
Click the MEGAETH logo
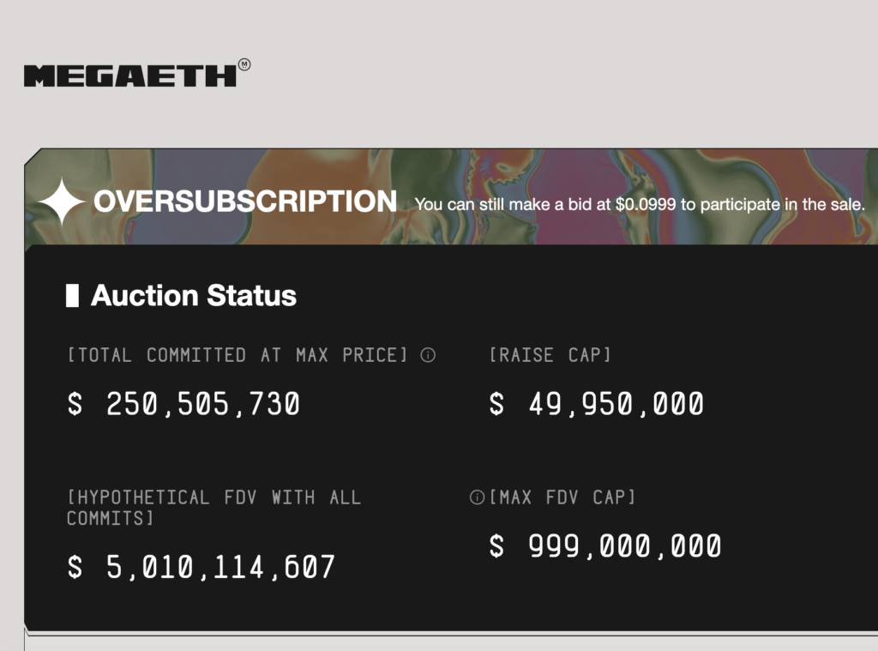[129, 75]
